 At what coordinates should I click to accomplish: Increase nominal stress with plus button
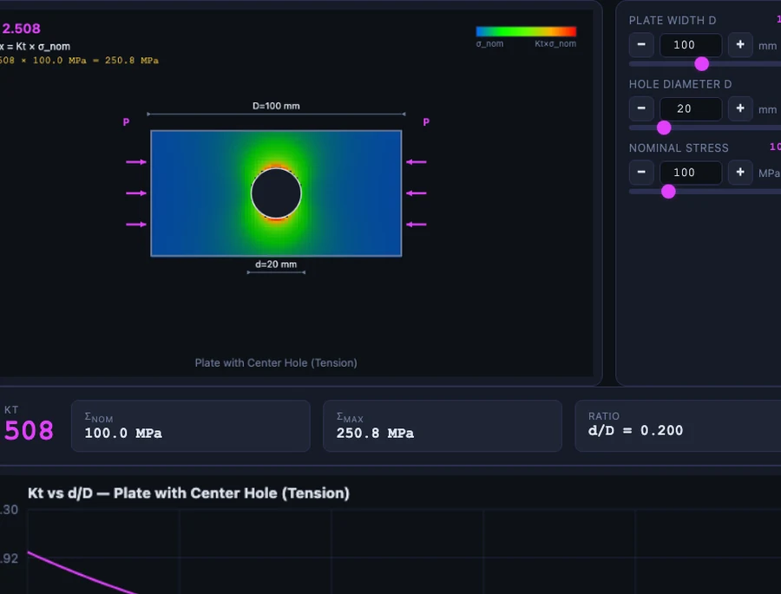pyautogui.click(x=740, y=173)
